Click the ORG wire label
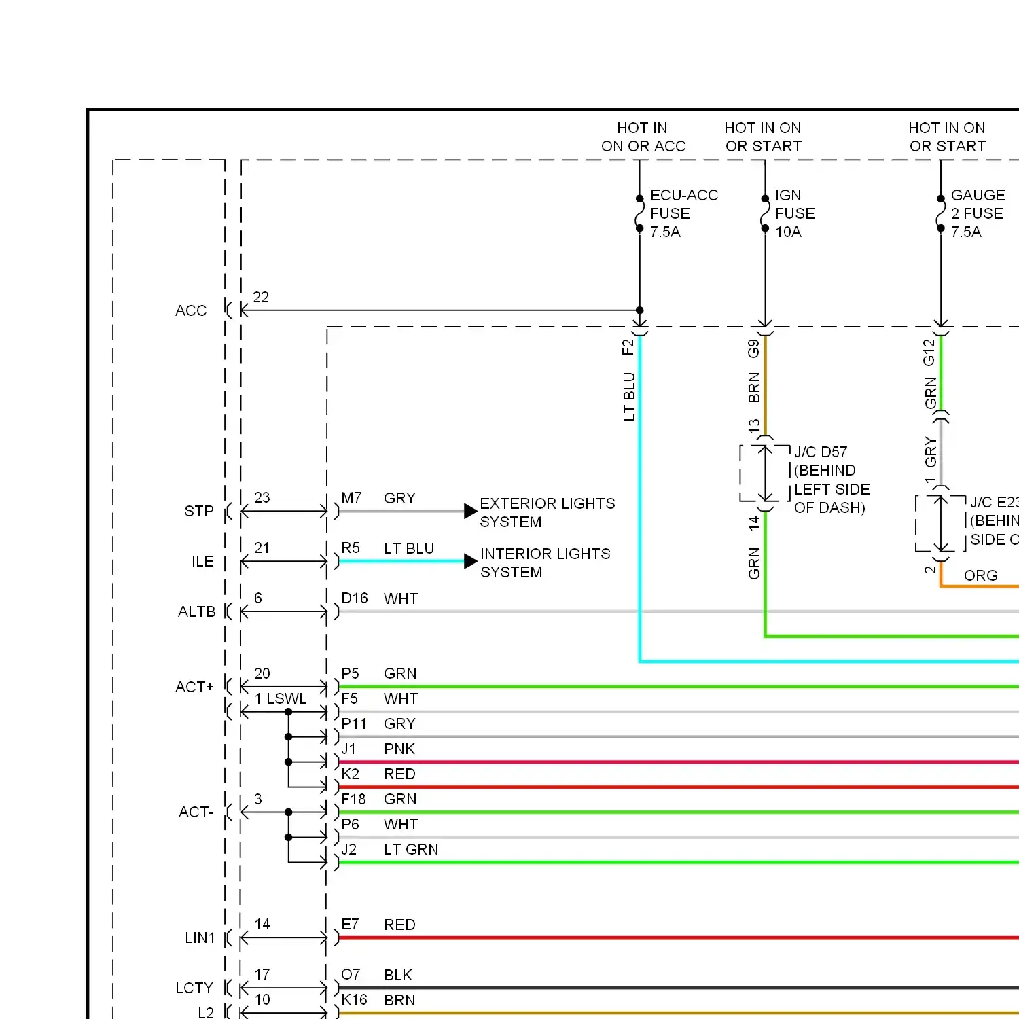This screenshot has width=1019, height=1019. [981, 575]
